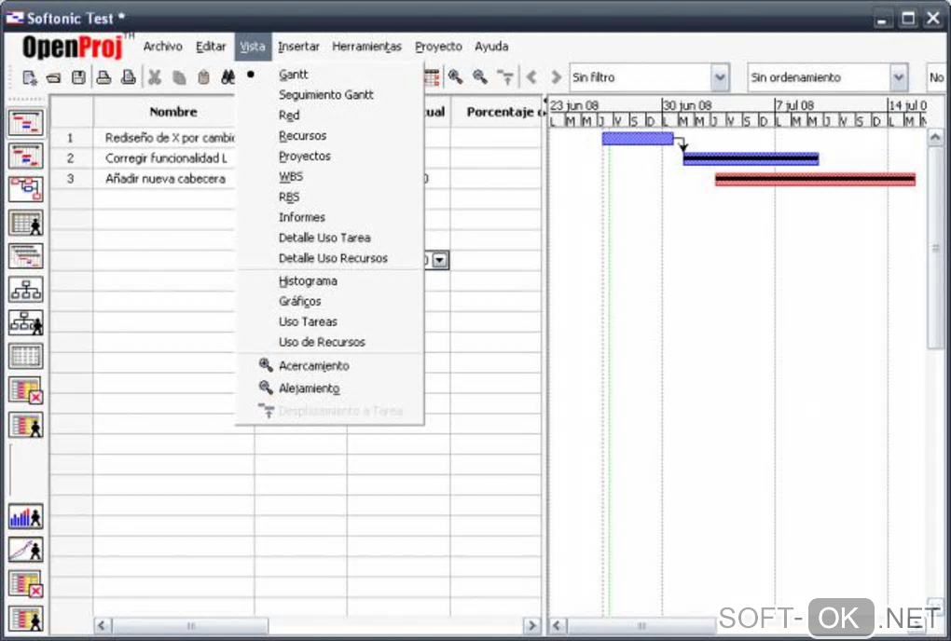Open the Sin filtro dropdown
The width and height of the screenshot is (951, 641).
[x=720, y=77]
